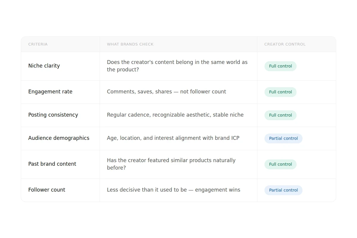This screenshot has height=238, width=357.
Task: Click the CREATOR CONTROL column header
Action: [x=285, y=44]
